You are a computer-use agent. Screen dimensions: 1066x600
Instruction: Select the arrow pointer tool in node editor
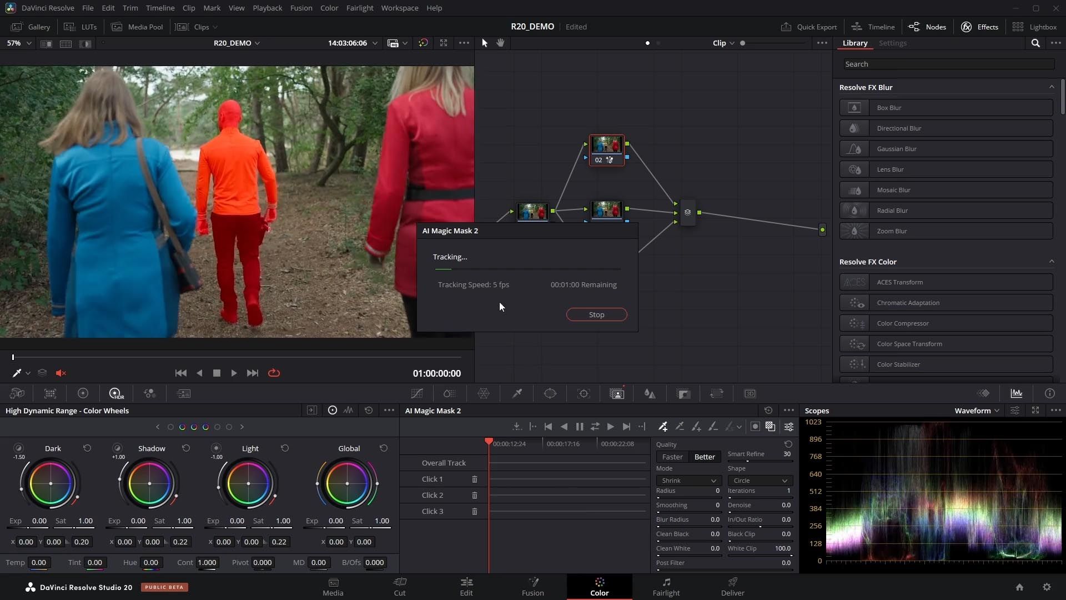484,43
